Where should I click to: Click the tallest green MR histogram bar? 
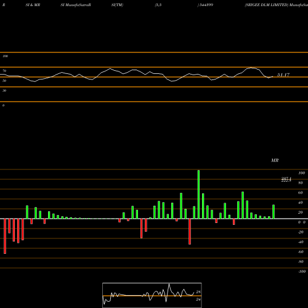point(198,194)
